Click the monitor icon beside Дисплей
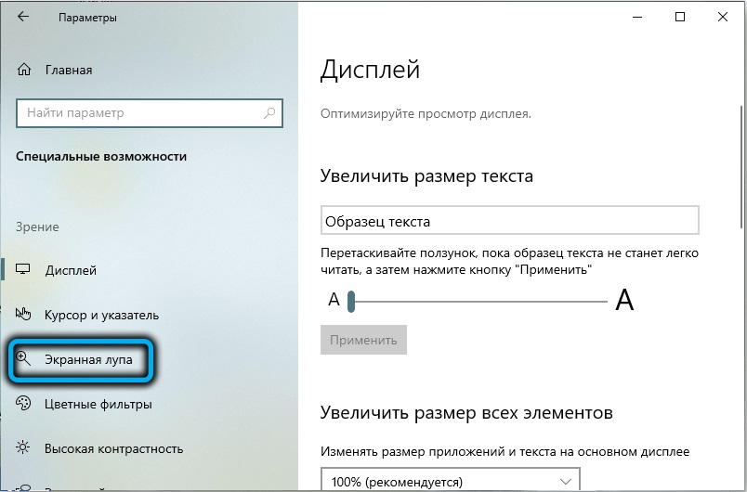This screenshot has width=747, height=492. click(25, 270)
